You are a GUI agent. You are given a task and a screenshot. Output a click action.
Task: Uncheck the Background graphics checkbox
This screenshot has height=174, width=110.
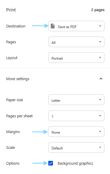click(51, 163)
